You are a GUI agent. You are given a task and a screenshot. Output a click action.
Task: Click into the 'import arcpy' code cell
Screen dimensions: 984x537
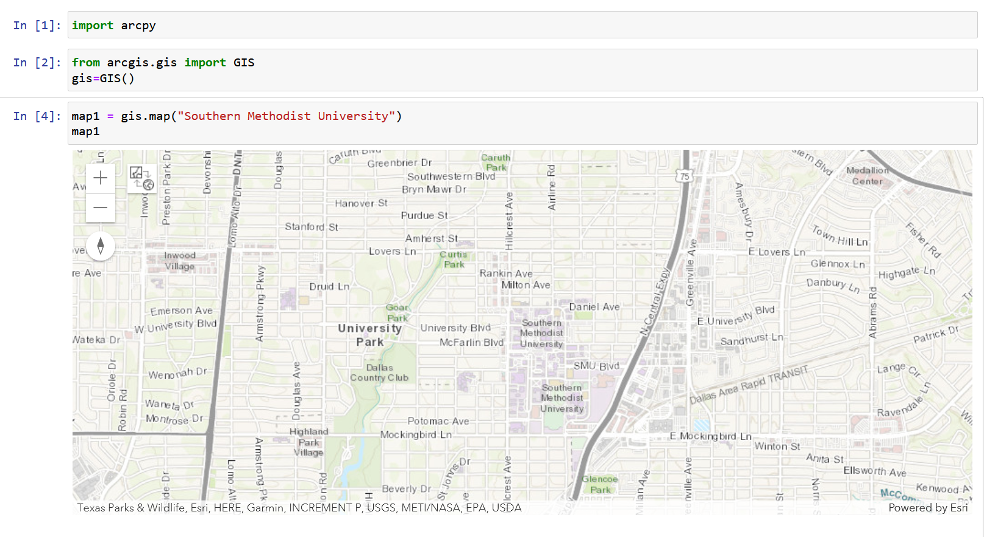pos(522,25)
